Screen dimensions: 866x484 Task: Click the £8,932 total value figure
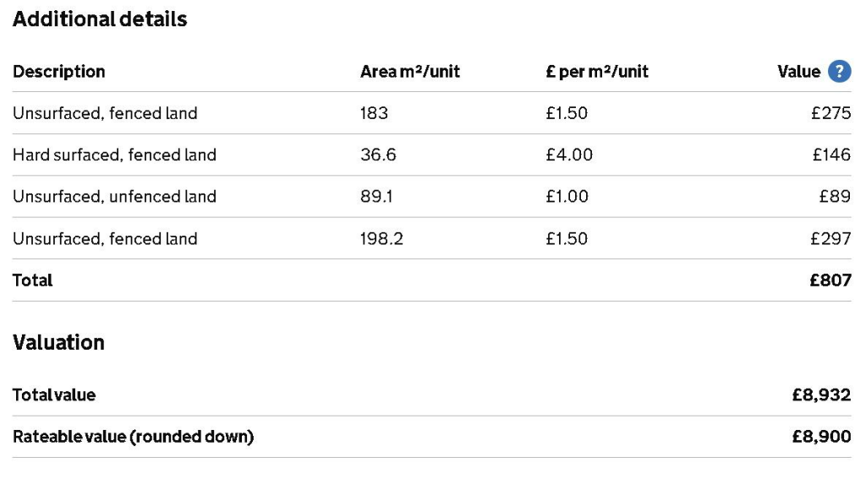coord(821,395)
